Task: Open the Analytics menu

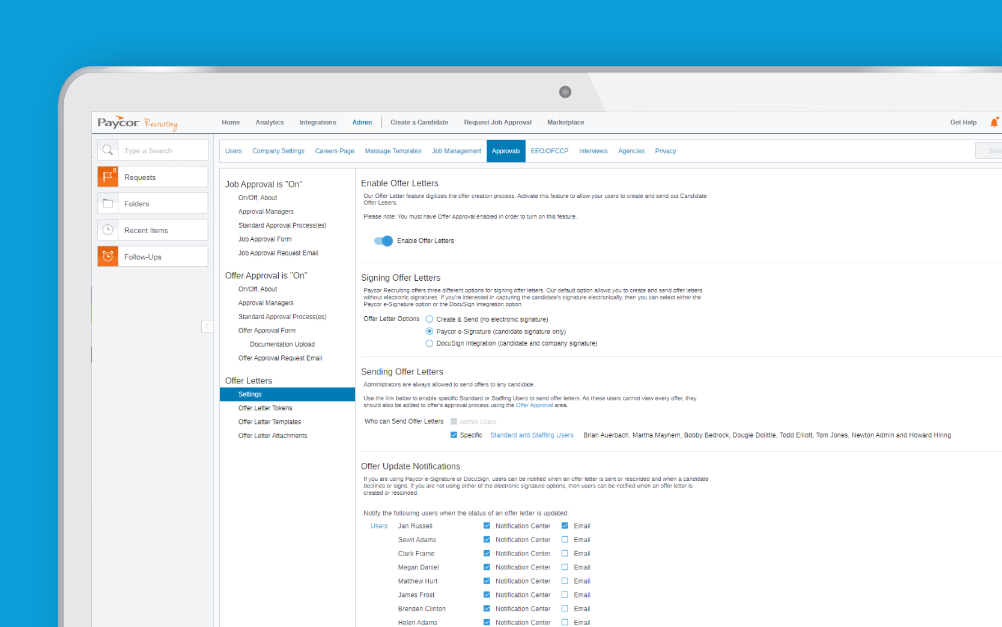Action: 270,122
